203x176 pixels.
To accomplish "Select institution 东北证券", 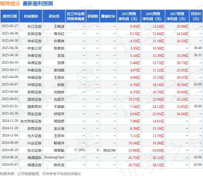I will pyautogui.click(x=34, y=150).
